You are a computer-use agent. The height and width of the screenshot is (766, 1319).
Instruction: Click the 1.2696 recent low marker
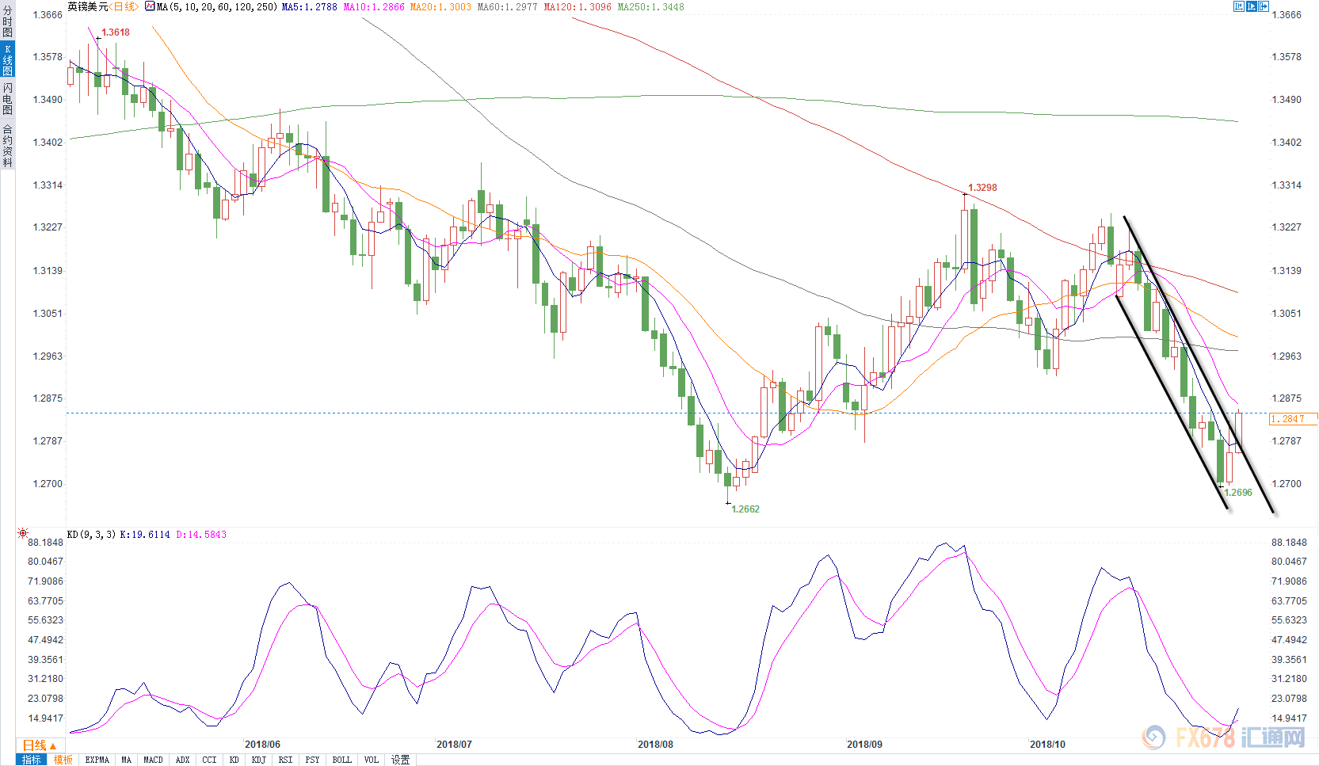(x=1238, y=493)
